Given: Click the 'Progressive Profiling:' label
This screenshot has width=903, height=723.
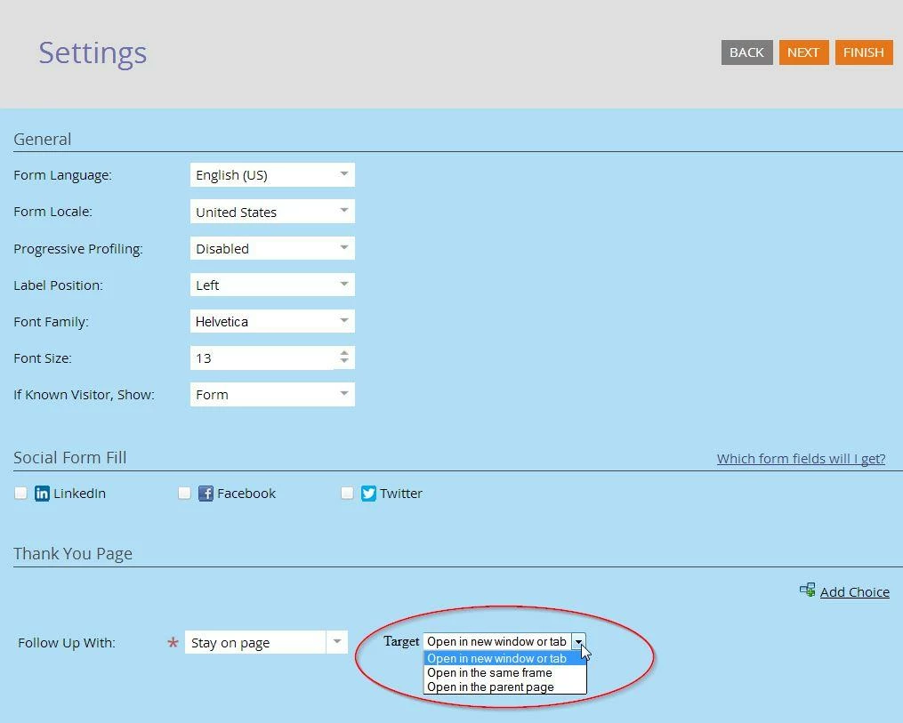Looking at the screenshot, I should [x=78, y=249].
